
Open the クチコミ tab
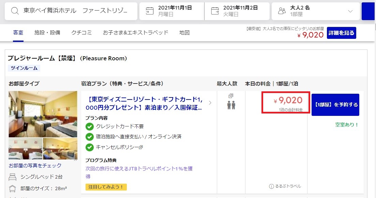tap(81, 32)
